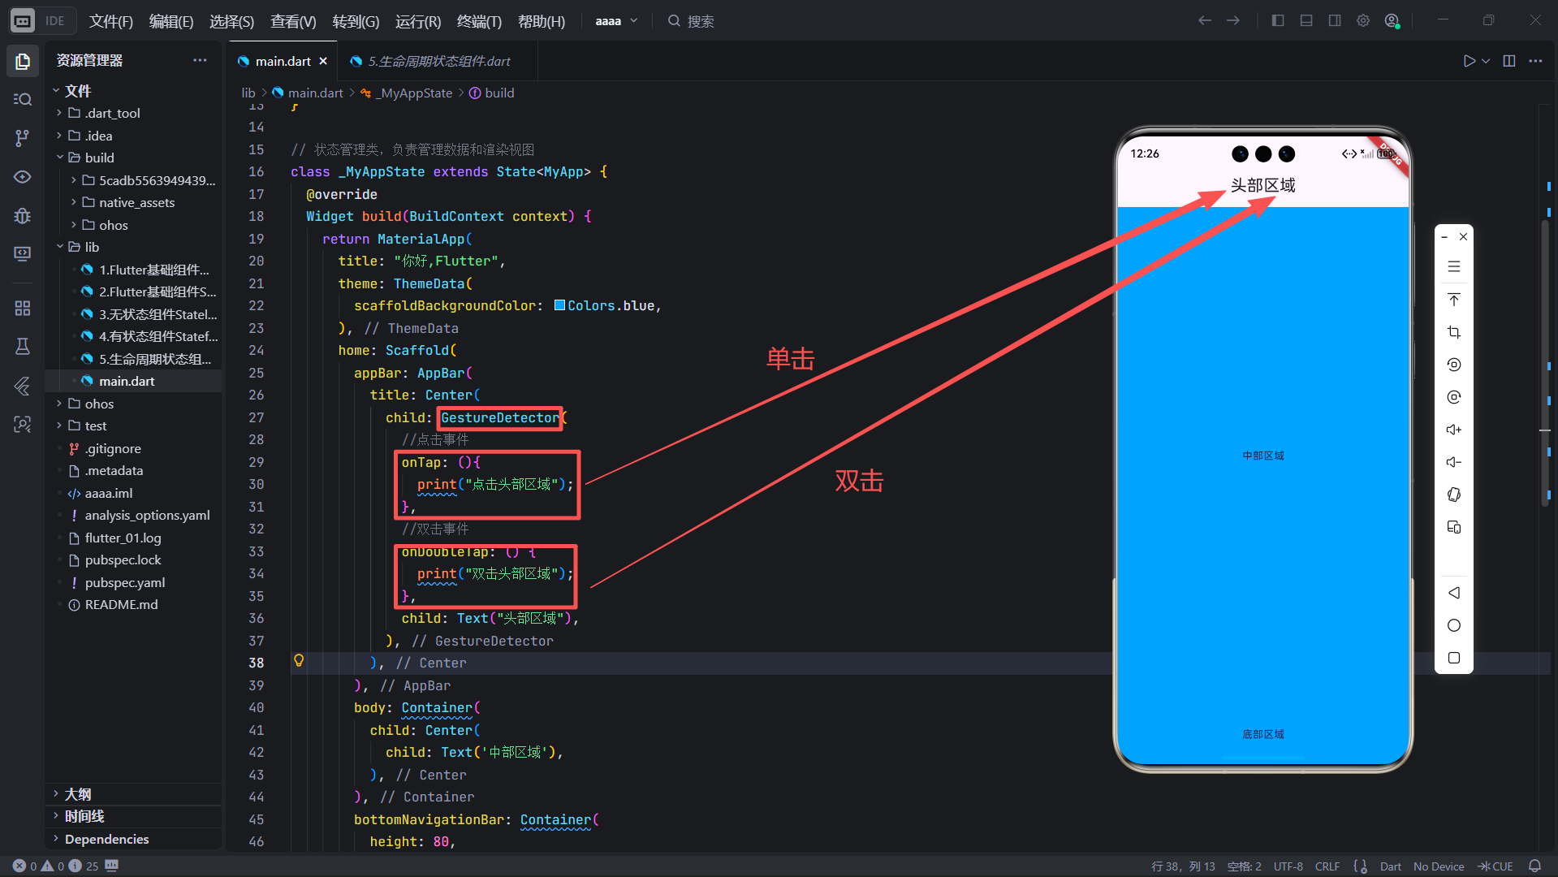Image resolution: width=1558 pixels, height=877 pixels.
Task: Open the debug bug icon in sidebar
Action: coord(22,216)
